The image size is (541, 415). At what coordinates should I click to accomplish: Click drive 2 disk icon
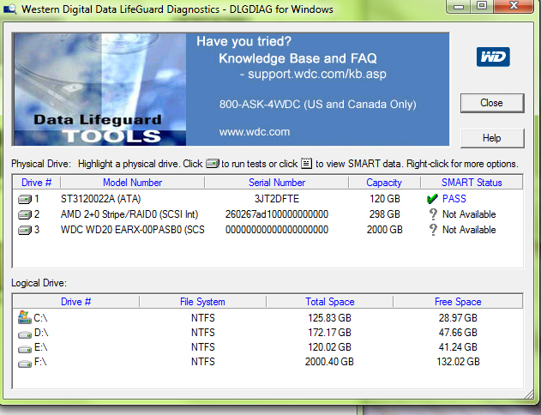tap(24, 214)
